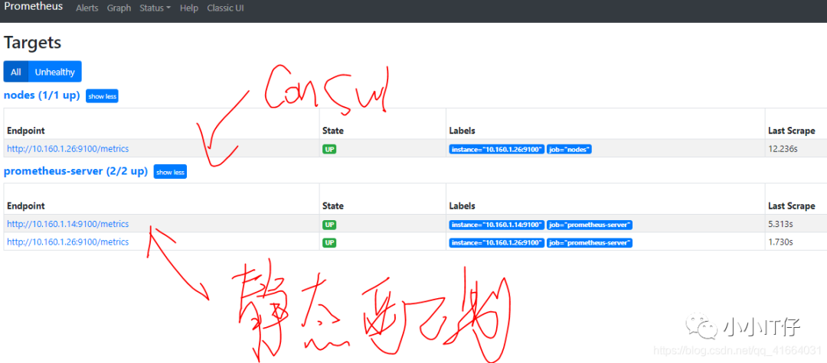Click UP badge for 10.160.1.26 prometheus-server row
This screenshot has height=363, width=827.
click(329, 242)
